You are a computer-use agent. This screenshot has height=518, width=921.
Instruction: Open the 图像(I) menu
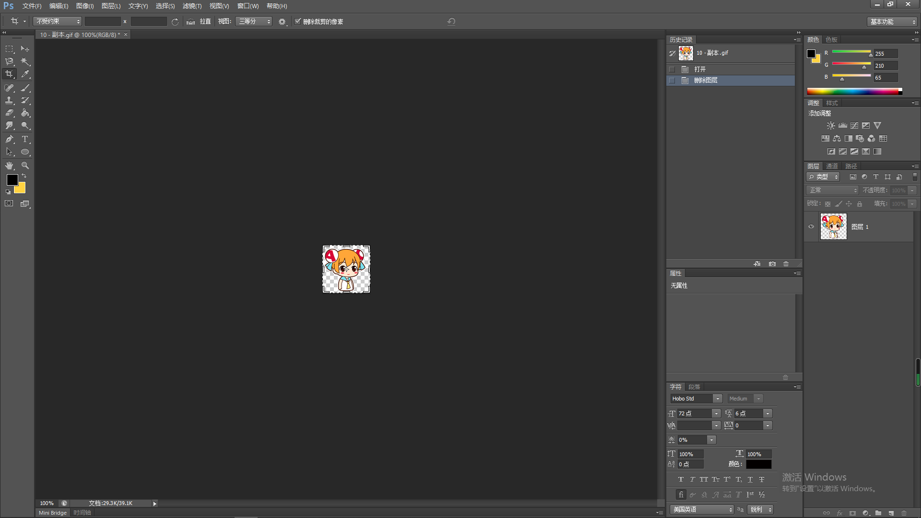point(85,6)
